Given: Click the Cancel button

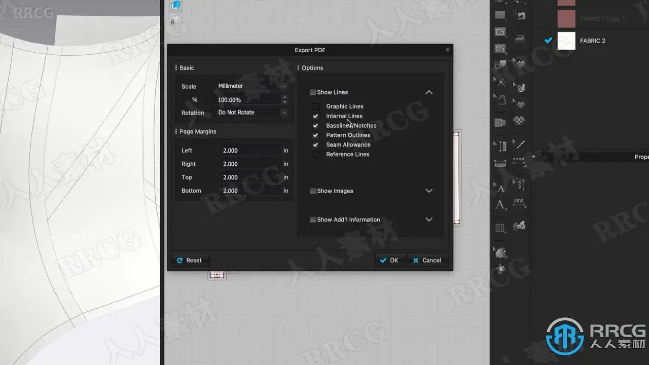Looking at the screenshot, I should pyautogui.click(x=427, y=261).
